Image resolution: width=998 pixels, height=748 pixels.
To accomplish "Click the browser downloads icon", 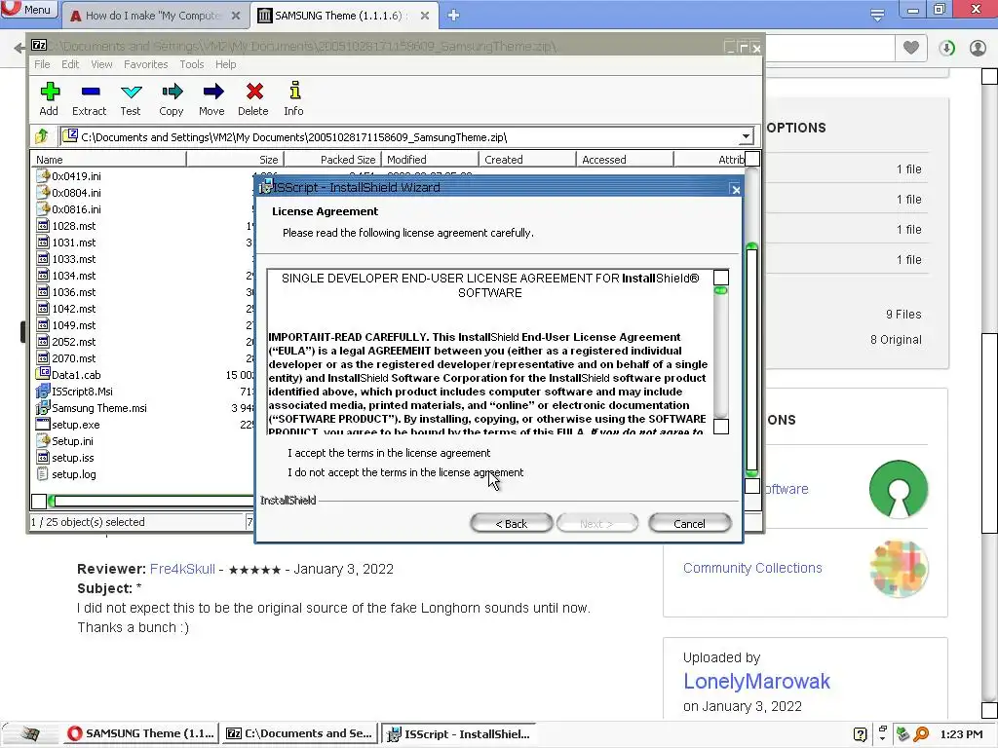I will click(946, 48).
